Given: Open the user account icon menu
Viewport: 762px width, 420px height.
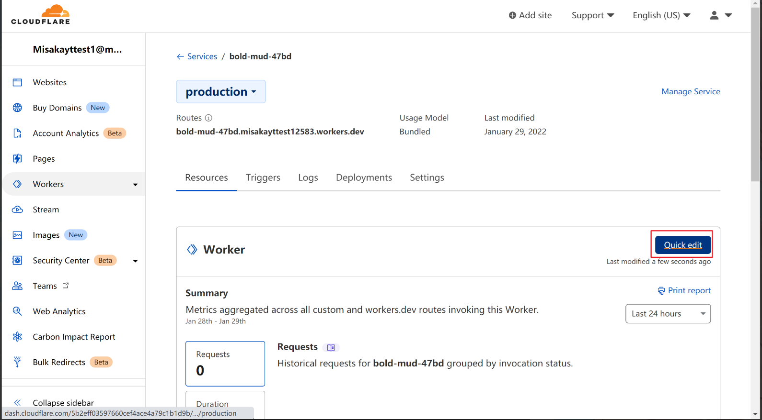Looking at the screenshot, I should point(720,15).
